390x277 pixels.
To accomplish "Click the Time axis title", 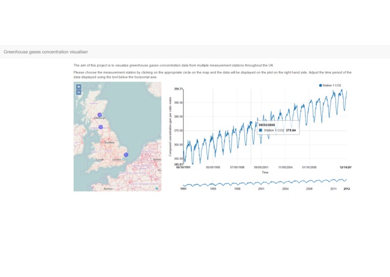I will 265,172.
